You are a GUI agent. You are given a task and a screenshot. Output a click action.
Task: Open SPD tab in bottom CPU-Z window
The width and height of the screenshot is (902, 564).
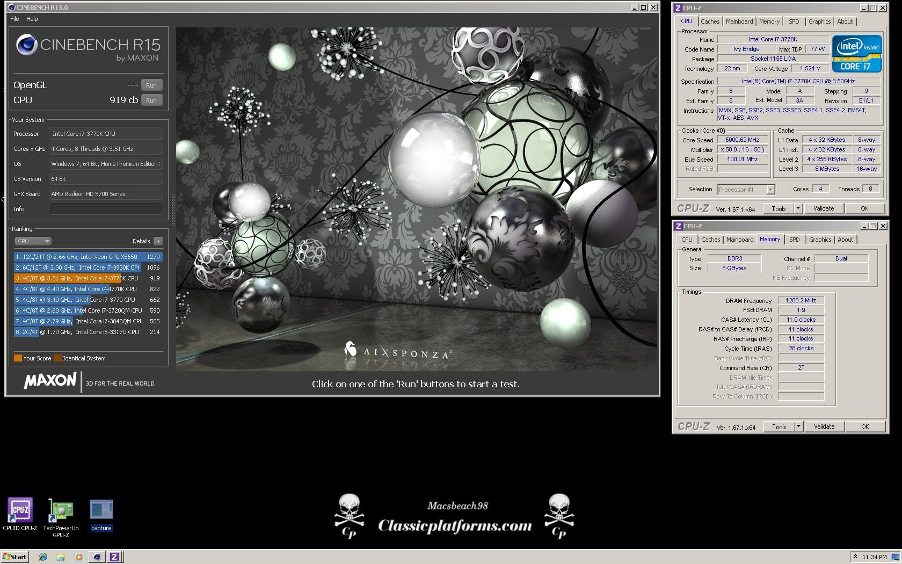795,240
